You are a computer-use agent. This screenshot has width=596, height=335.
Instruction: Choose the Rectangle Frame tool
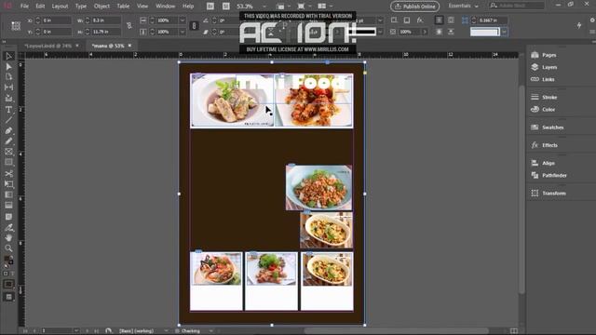point(8,152)
